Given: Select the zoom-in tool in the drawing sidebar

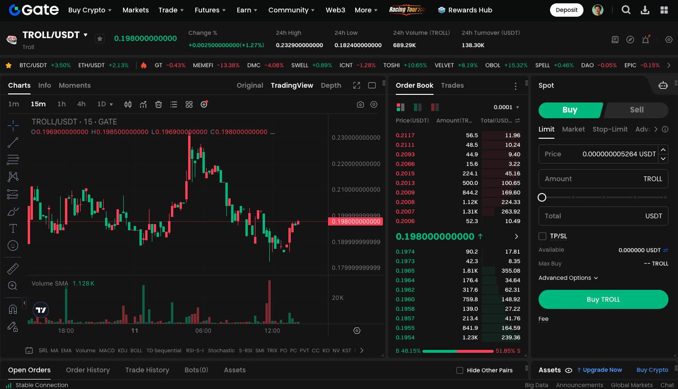Looking at the screenshot, I should click(13, 286).
